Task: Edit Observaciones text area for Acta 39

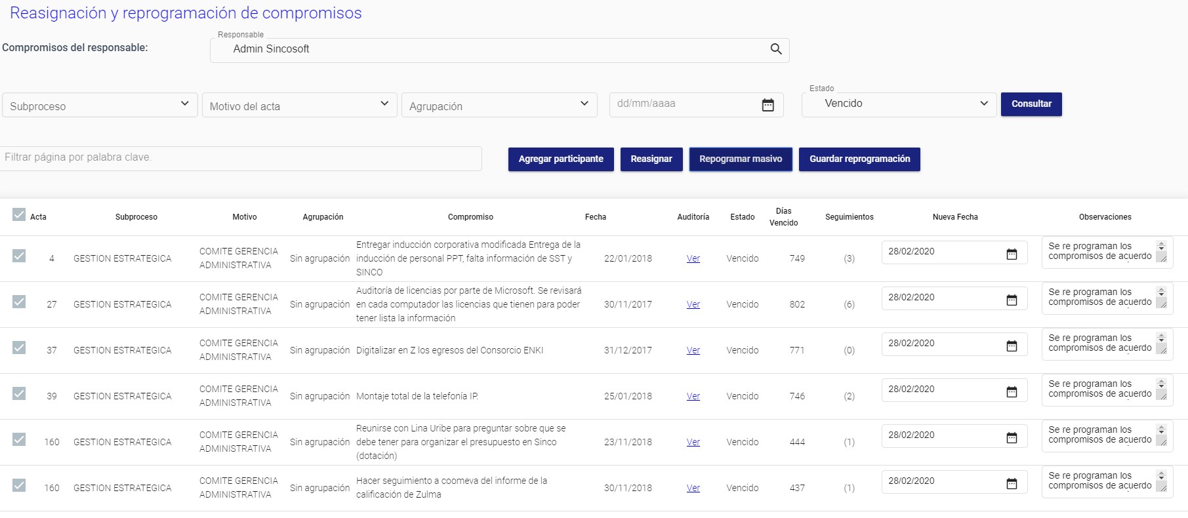Action: pyautogui.click(x=1107, y=390)
